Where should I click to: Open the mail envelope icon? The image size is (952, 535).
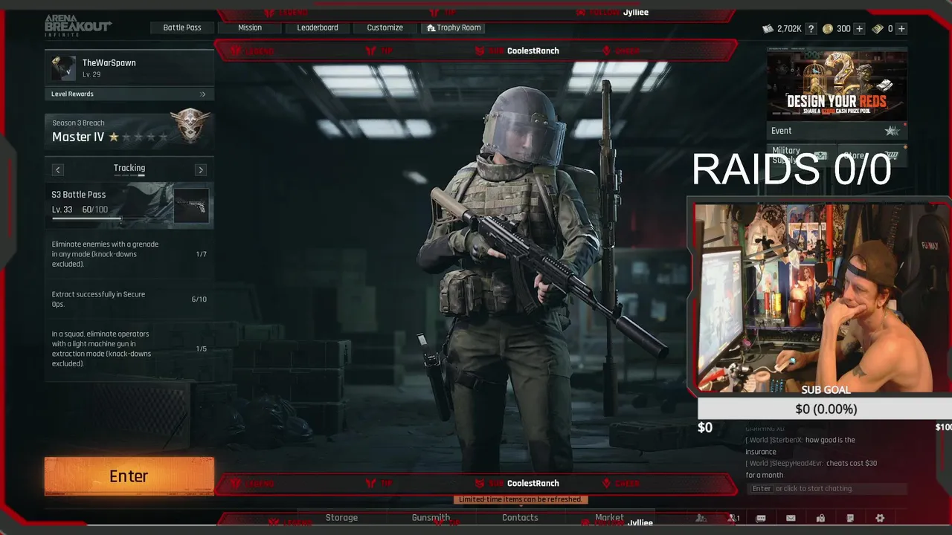791,518
